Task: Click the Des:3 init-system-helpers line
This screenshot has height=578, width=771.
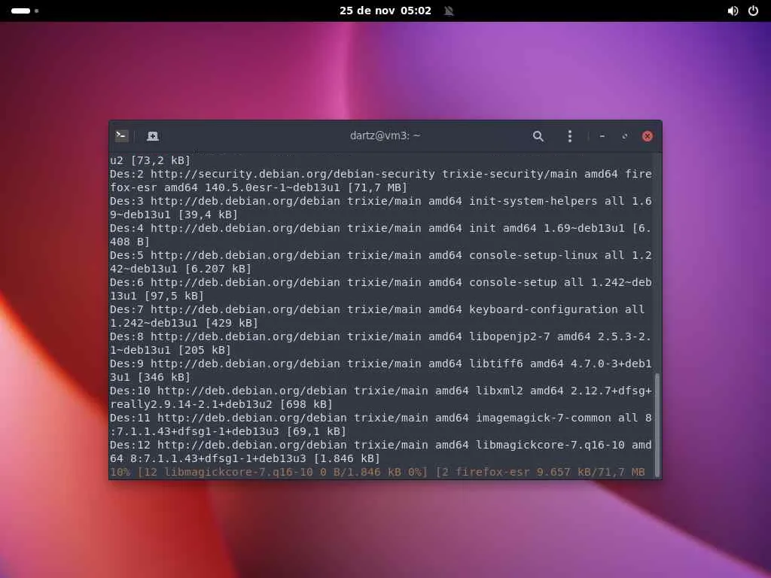Action: [380, 201]
